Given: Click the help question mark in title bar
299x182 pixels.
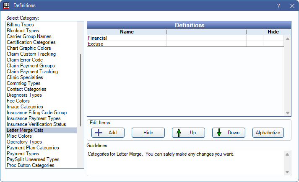Looking at the screenshot, I should click(278, 6).
